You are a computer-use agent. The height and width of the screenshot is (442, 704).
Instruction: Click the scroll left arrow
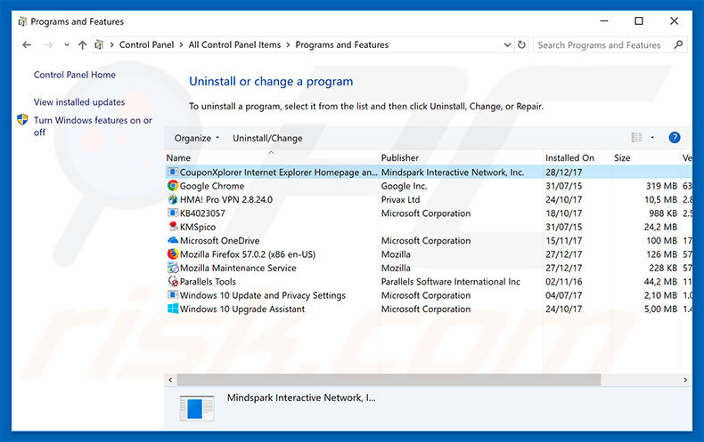point(170,380)
